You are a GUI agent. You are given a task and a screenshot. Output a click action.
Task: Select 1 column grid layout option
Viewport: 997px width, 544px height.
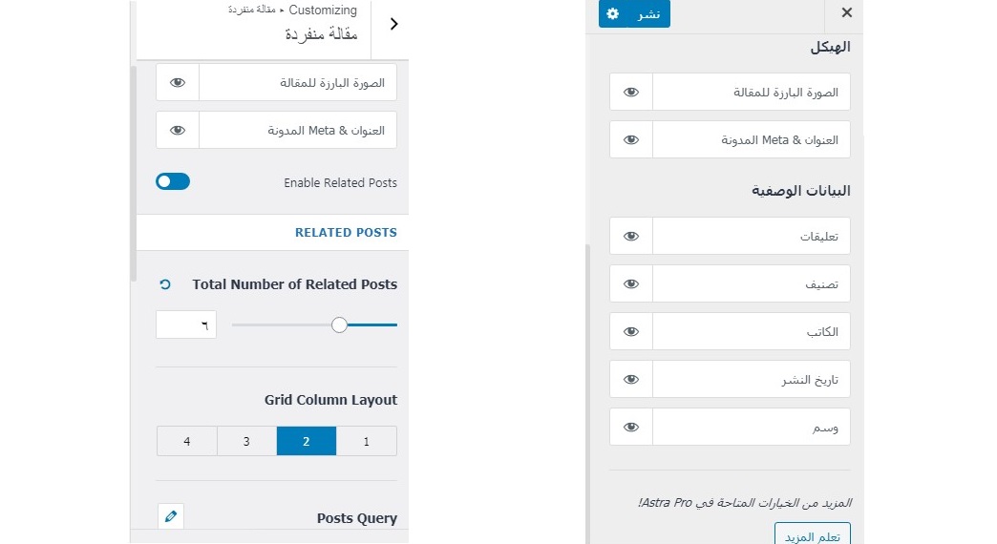pyautogui.click(x=367, y=441)
